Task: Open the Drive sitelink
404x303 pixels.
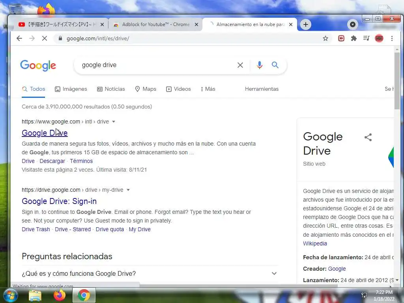Action: (28, 161)
